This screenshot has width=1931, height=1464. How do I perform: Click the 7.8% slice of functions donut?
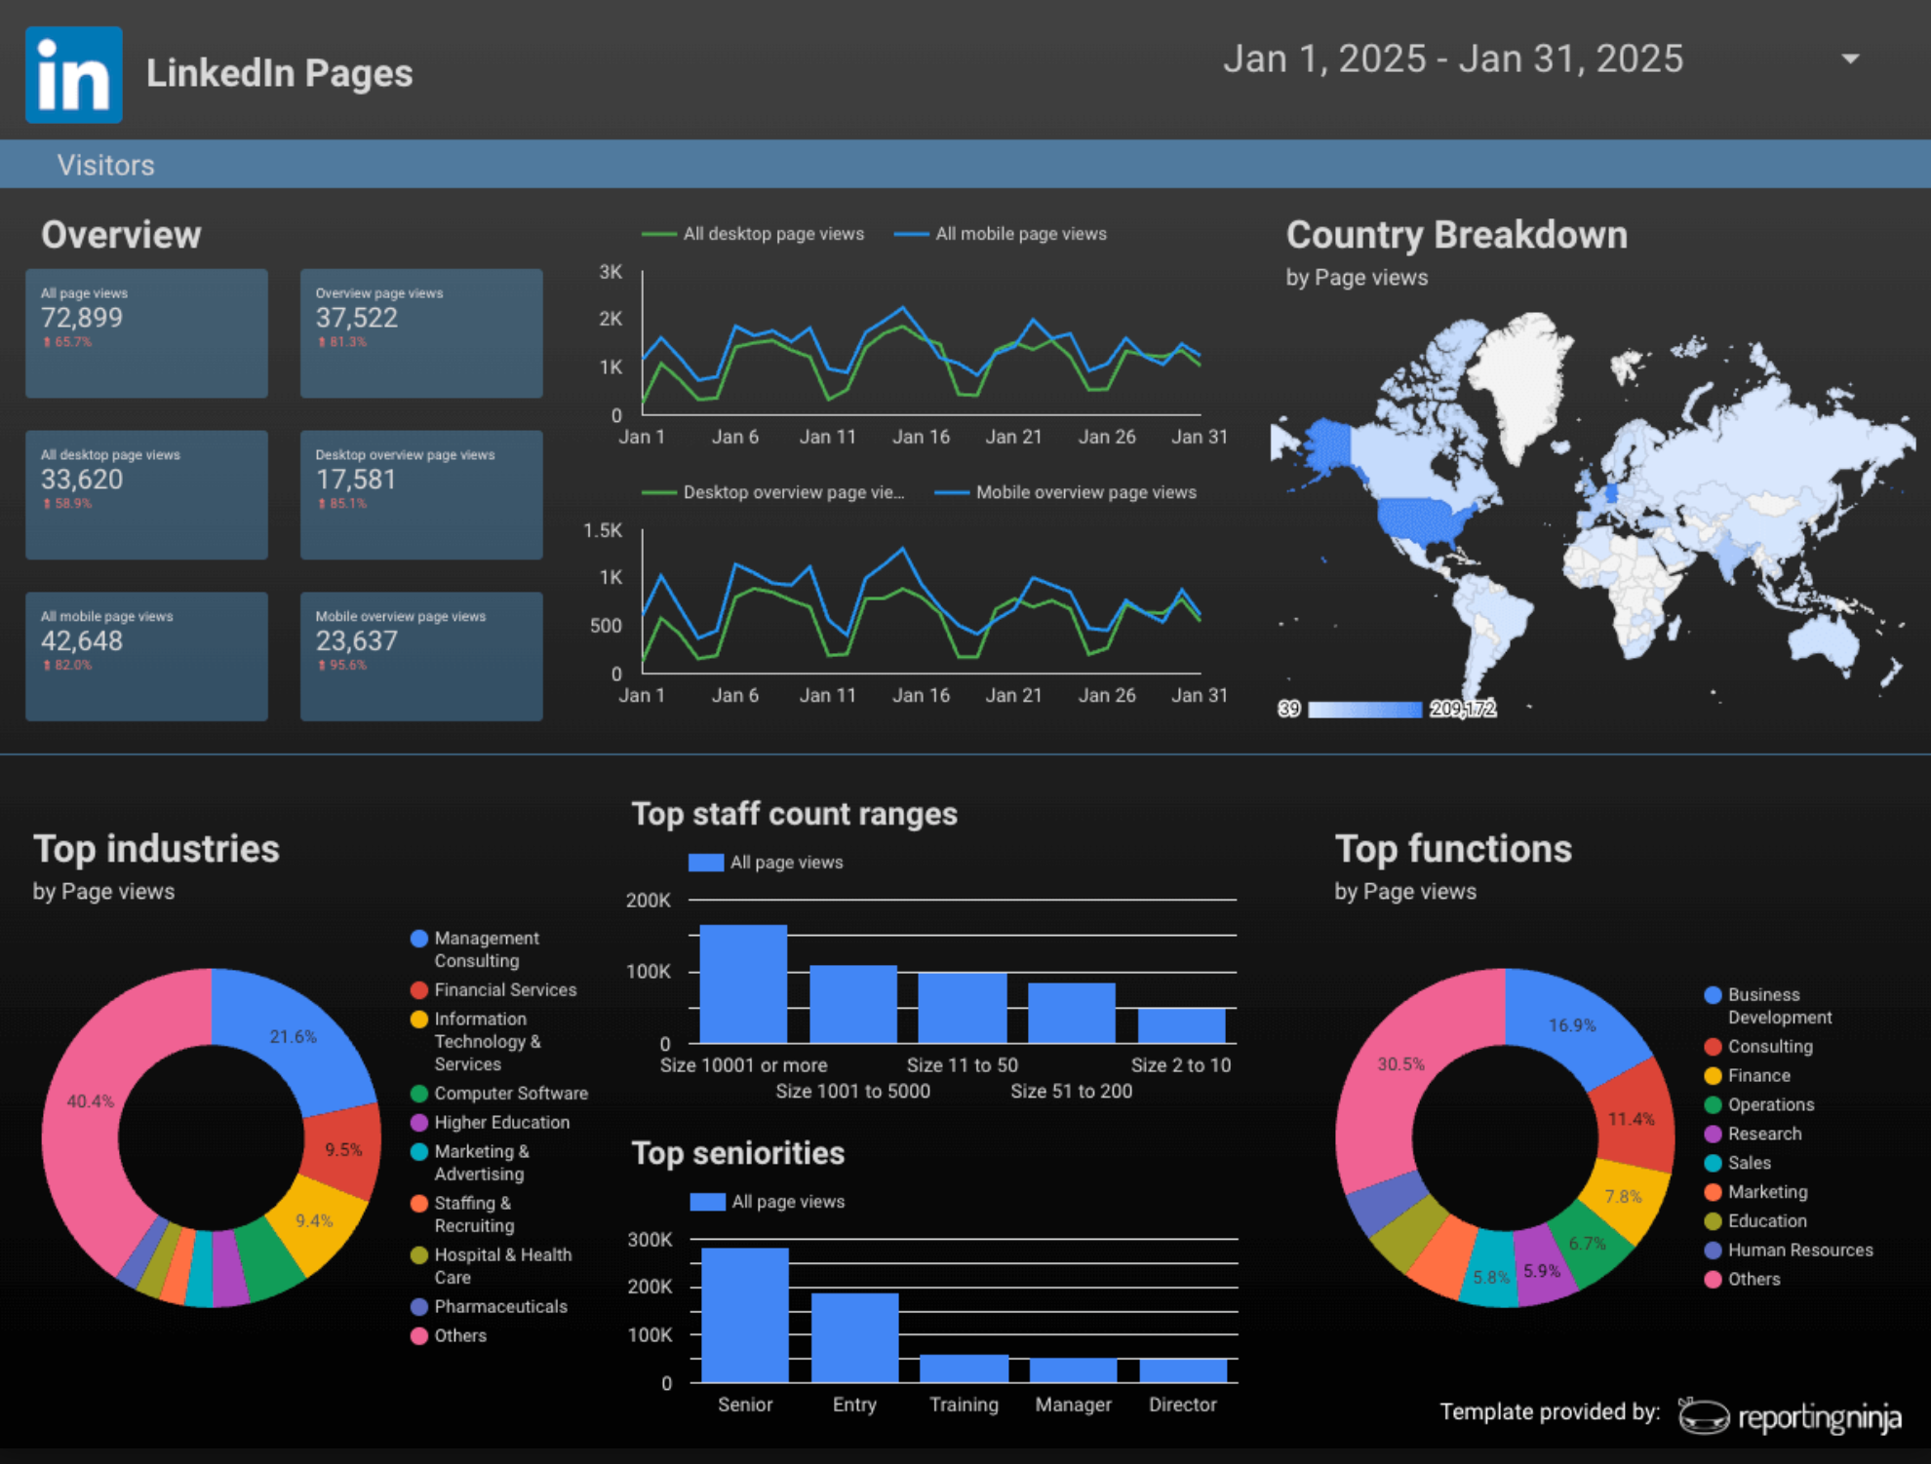pos(1623,1197)
